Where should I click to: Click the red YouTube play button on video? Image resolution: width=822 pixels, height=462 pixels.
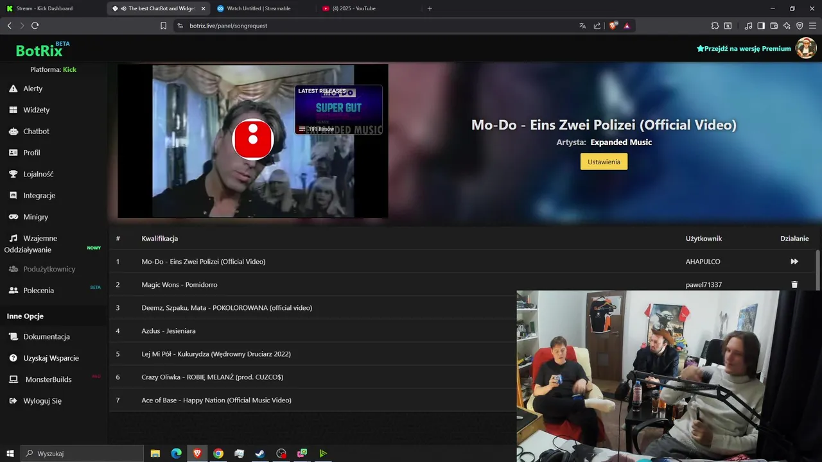point(253,139)
